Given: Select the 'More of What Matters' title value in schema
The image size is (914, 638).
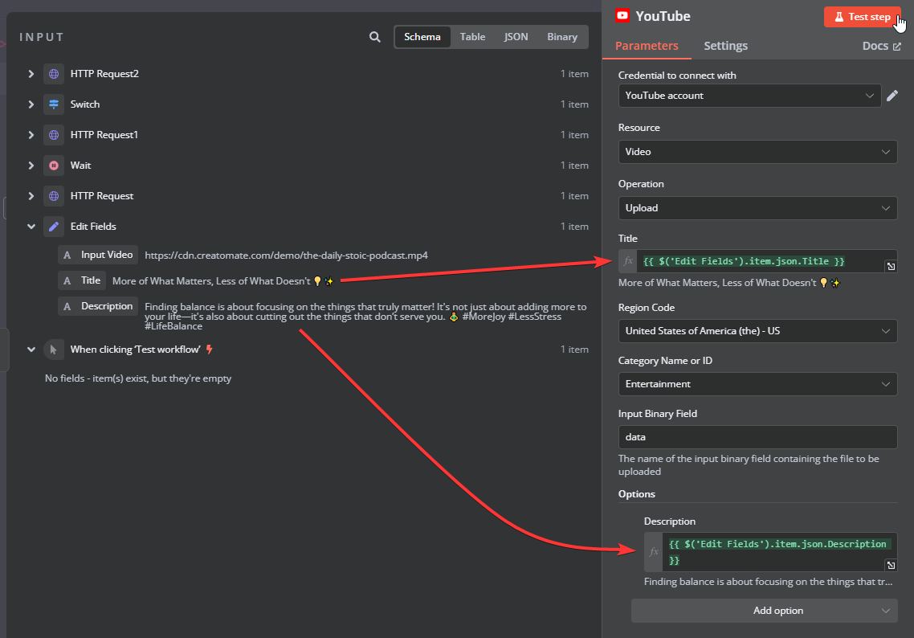Looking at the screenshot, I should tap(222, 281).
